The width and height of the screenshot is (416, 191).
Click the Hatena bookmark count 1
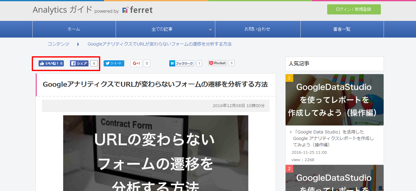pyautogui.click(x=199, y=63)
